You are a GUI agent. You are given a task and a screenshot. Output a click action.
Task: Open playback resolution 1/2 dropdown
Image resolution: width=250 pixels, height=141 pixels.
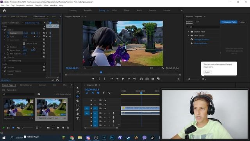coord(154,68)
